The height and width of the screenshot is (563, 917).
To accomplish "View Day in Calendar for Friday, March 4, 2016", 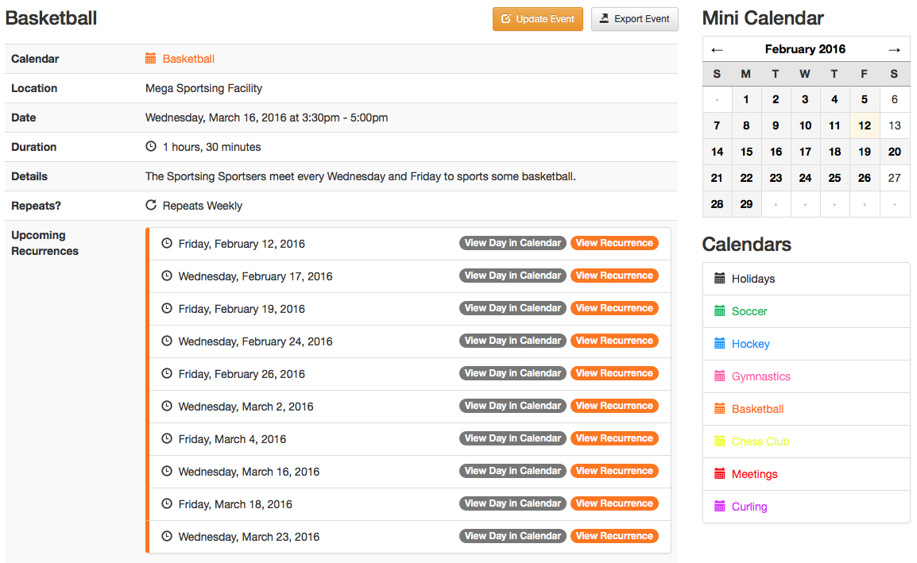I will (x=513, y=438).
